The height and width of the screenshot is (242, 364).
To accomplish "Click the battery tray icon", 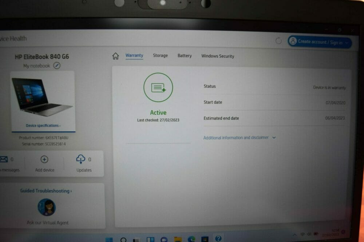I will pos(316,234).
